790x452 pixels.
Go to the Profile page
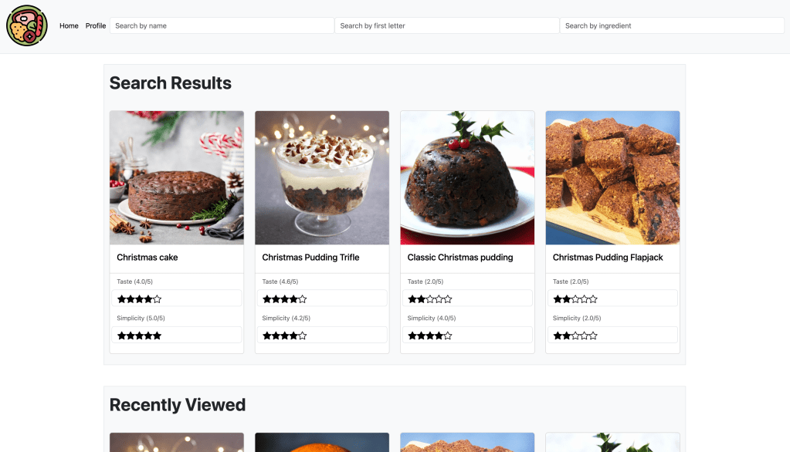click(x=96, y=25)
